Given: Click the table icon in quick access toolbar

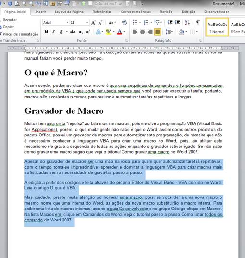Looking at the screenshot, I should tap(46, 3).
